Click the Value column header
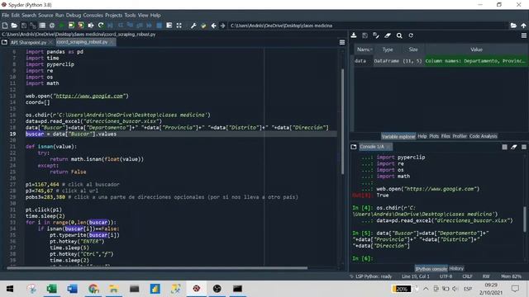Screen dimensions: 529x297 (476, 49)
